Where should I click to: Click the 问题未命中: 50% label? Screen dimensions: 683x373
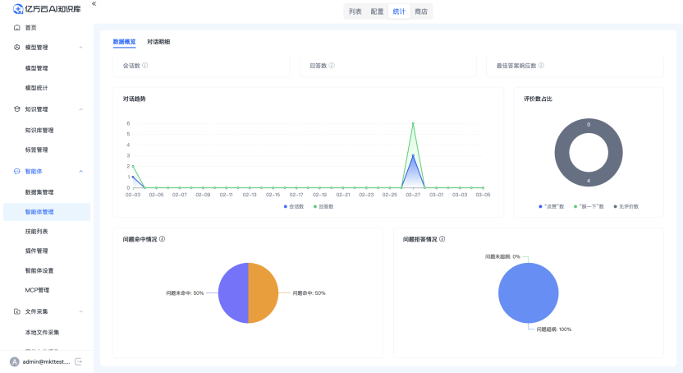(x=185, y=293)
